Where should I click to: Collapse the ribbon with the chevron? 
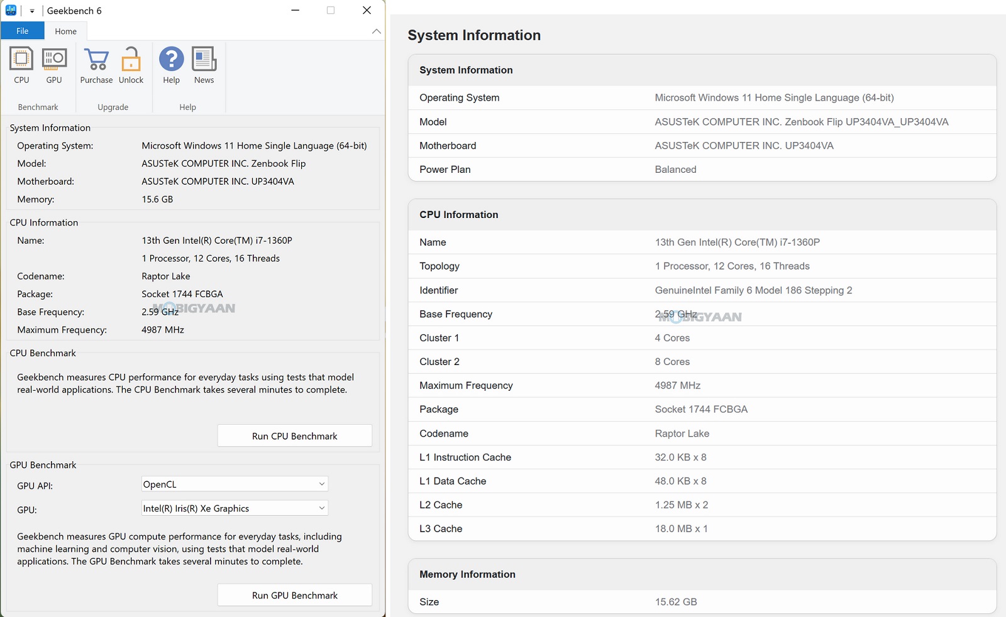click(376, 31)
